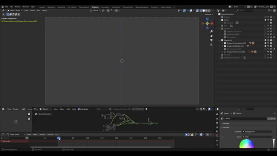This screenshot has width=277, height=156.
Task: Switch to rendered viewport shading
Action: click(x=209, y=10)
